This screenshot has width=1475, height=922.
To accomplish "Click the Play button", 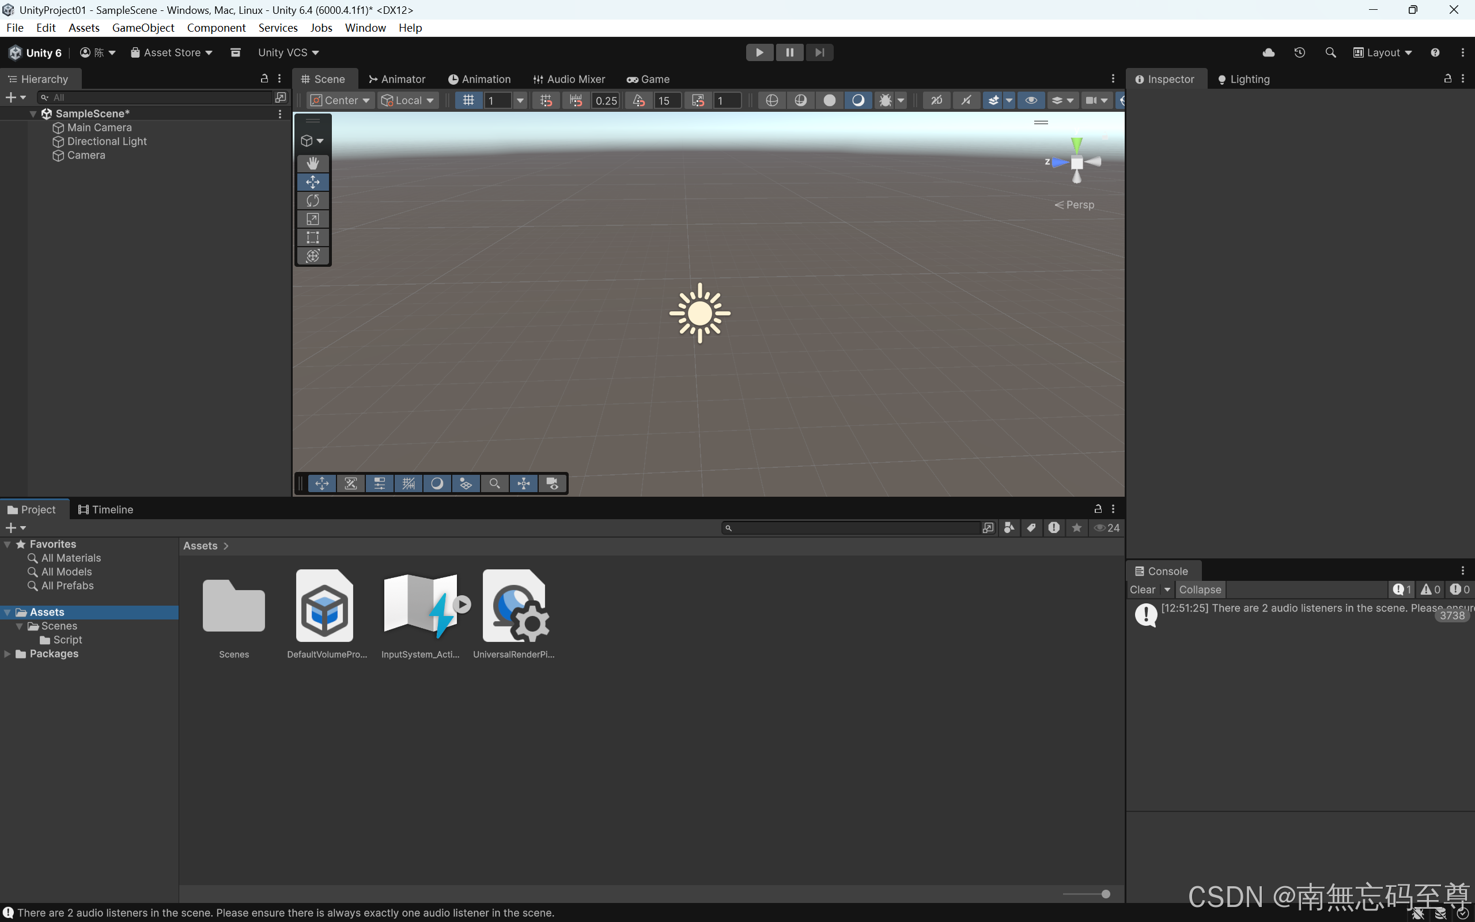I will point(759,52).
